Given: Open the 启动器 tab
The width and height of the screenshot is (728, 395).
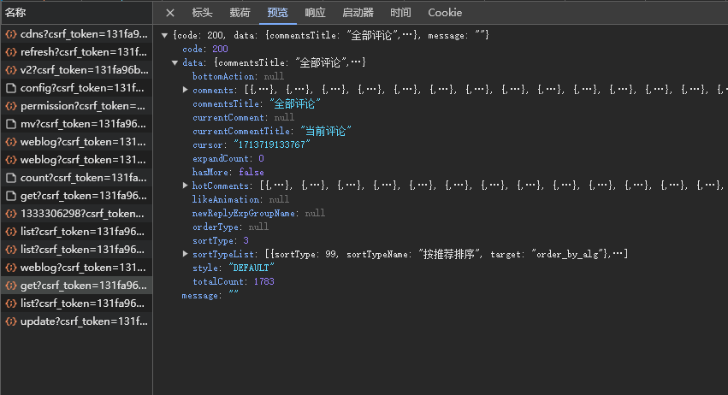Looking at the screenshot, I should (x=358, y=13).
